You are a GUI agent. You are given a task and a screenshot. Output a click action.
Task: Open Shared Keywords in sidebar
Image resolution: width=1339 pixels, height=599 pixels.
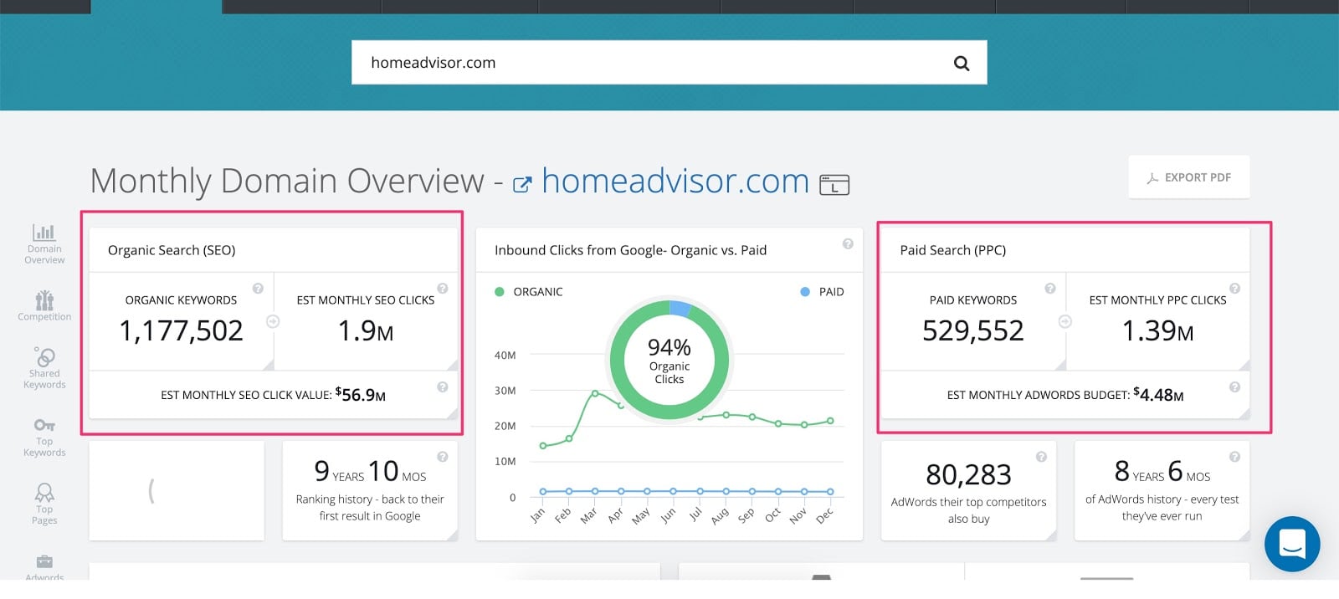click(44, 368)
